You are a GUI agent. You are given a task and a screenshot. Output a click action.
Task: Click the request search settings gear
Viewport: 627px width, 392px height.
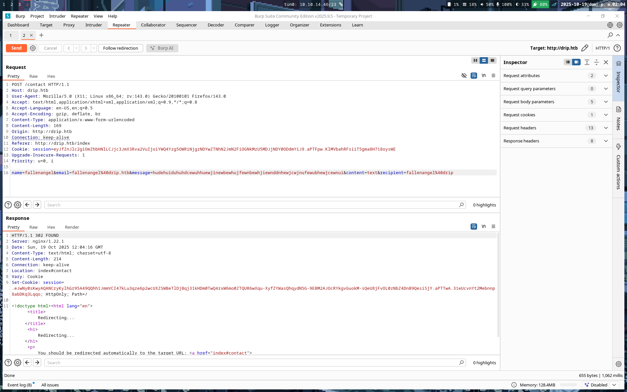click(x=18, y=205)
